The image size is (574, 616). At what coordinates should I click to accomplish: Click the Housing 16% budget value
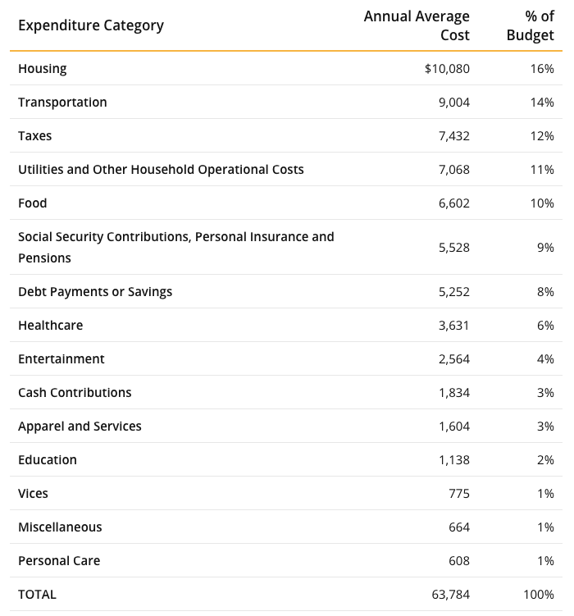point(542,69)
